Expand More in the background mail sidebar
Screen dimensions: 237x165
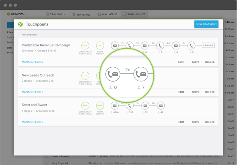click(10, 52)
